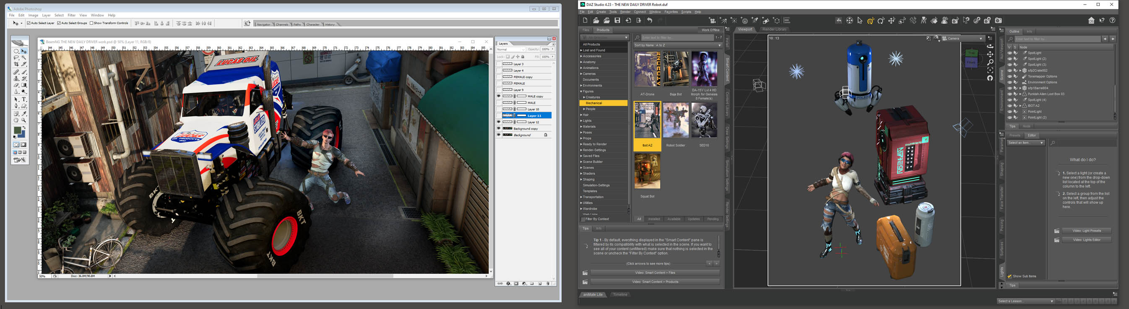Viewport: 1129px width, 309px height.
Task: Select the Crop tool in Photoshop
Action: [x=16, y=65]
